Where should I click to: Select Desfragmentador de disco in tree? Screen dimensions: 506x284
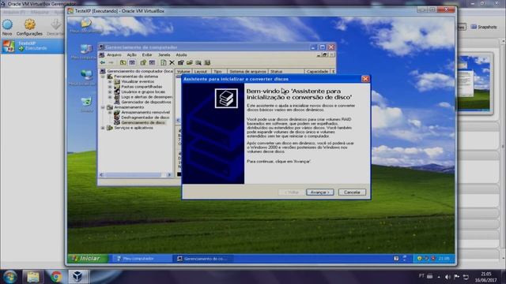(145, 118)
